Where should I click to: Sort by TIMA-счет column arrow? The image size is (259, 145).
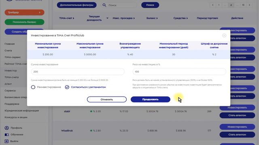tap(74, 18)
